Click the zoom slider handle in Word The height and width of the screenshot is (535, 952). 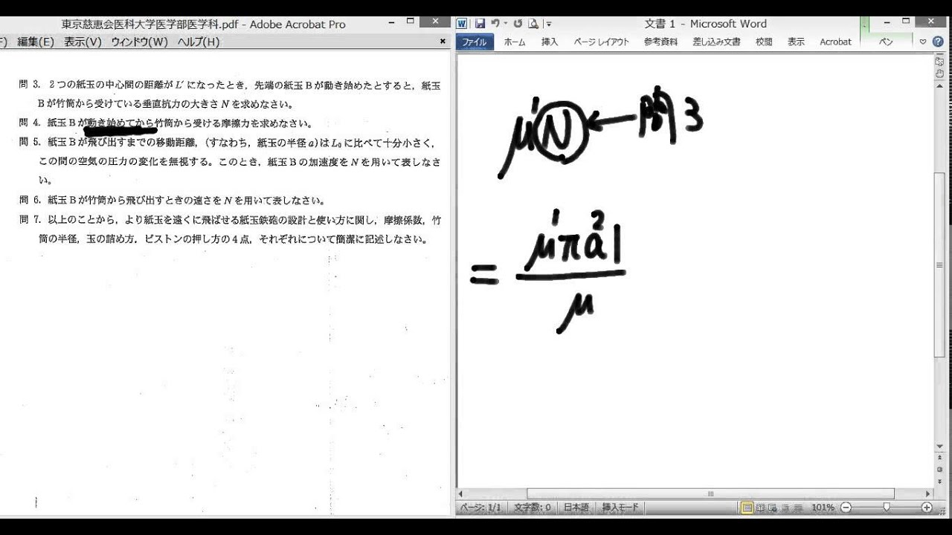(x=886, y=508)
